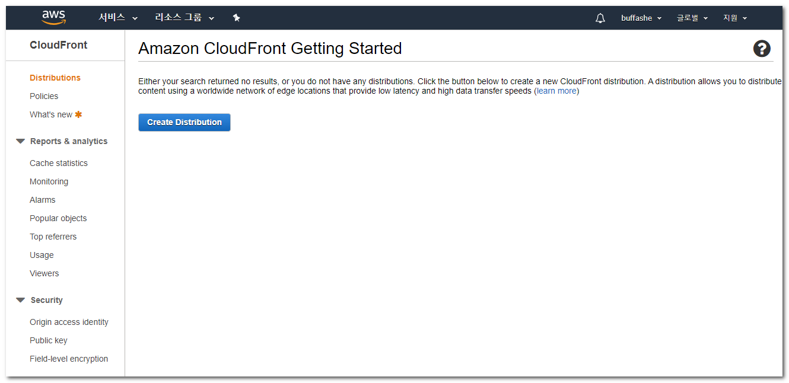The height and width of the screenshot is (383, 789).
Task: Collapse the Security section arrow
Action: coord(20,300)
